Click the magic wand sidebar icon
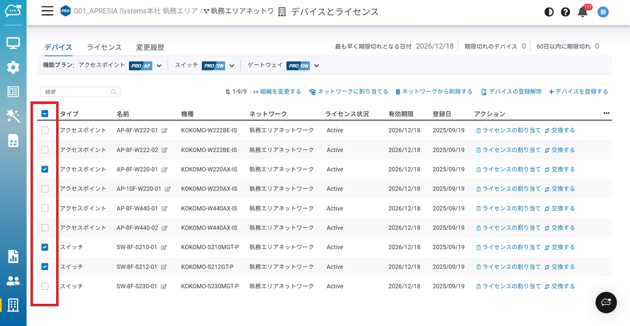630x326 pixels. pos(13,116)
